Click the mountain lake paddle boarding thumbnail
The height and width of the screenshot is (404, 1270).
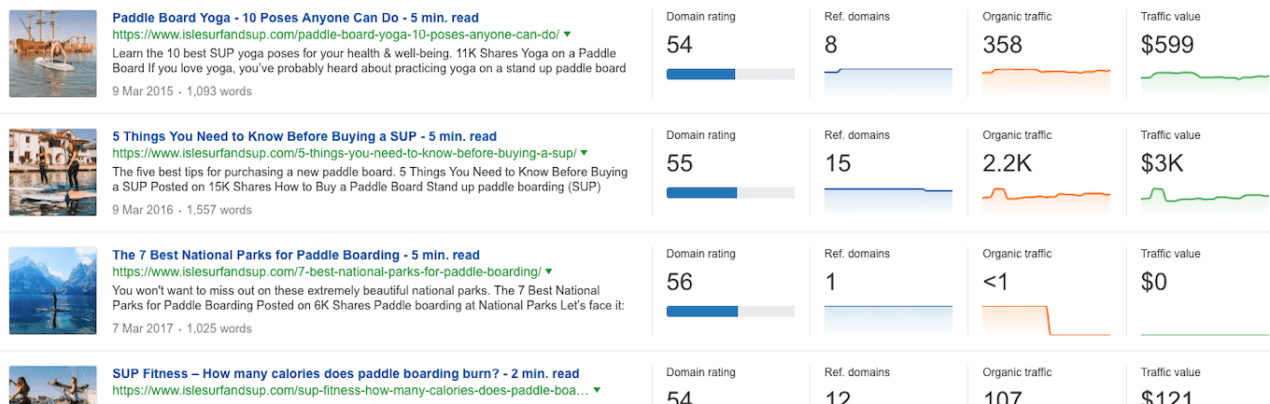[x=53, y=290]
